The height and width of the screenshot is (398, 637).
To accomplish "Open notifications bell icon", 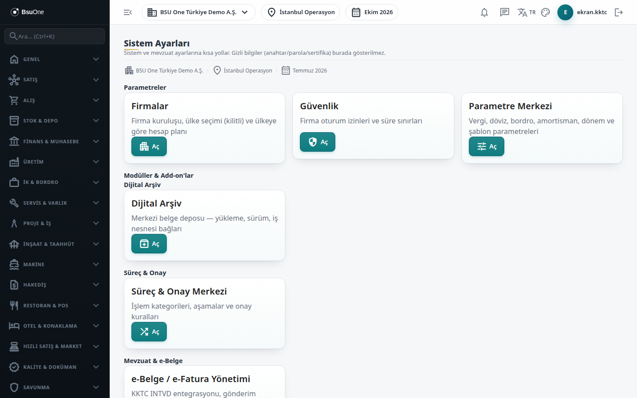I will click(x=484, y=12).
